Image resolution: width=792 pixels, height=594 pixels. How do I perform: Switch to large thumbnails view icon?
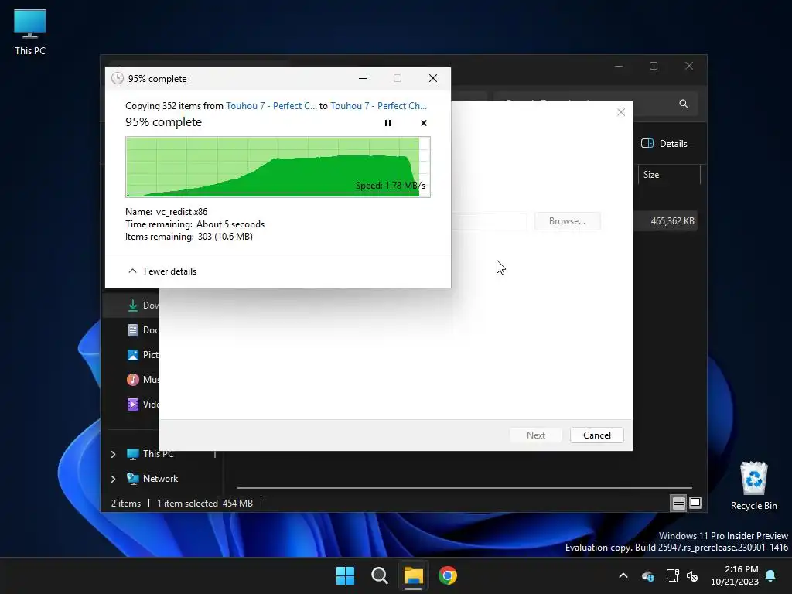(x=695, y=503)
